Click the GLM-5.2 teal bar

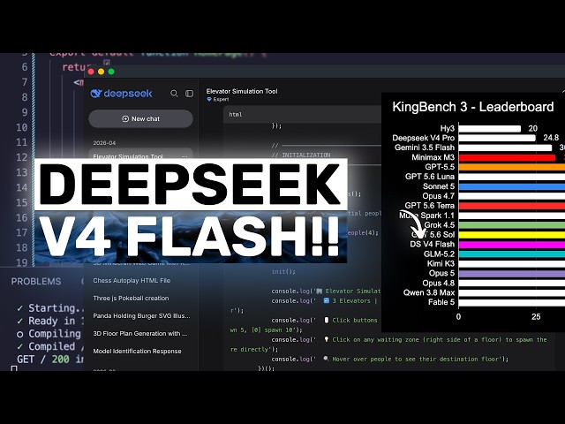pyautogui.click(x=512, y=254)
